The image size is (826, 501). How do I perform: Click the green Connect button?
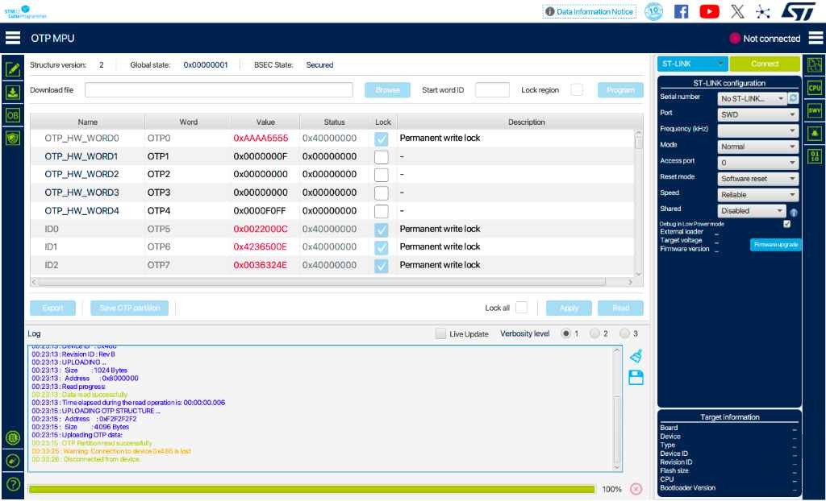coord(765,64)
